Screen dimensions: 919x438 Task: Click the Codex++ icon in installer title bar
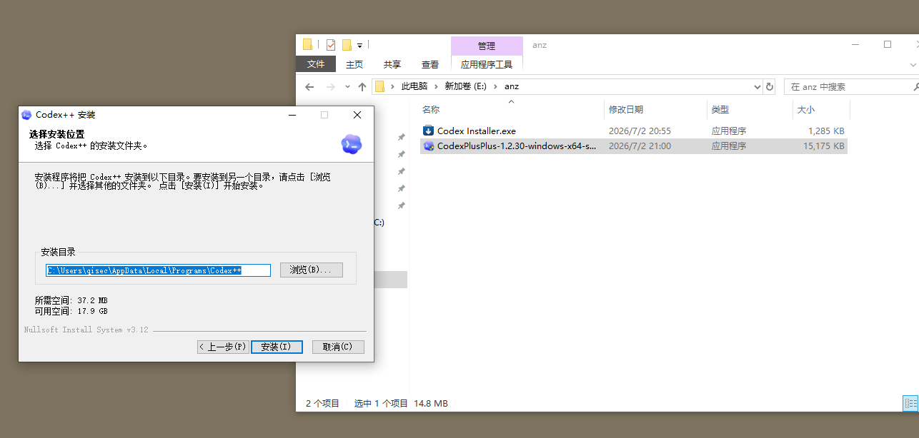pyautogui.click(x=26, y=115)
